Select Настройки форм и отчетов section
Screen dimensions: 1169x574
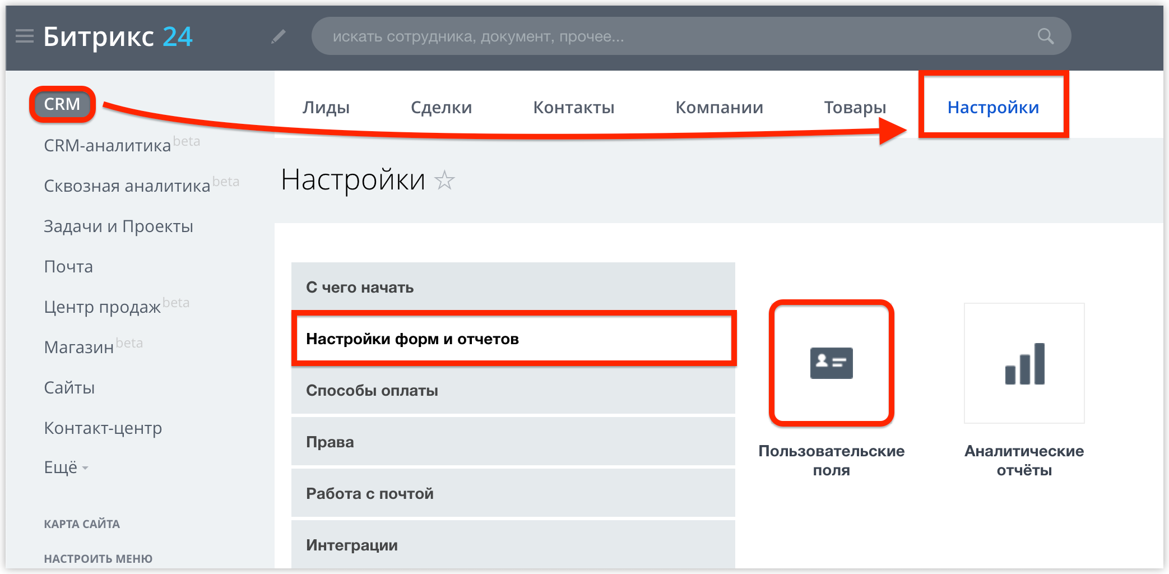click(513, 339)
